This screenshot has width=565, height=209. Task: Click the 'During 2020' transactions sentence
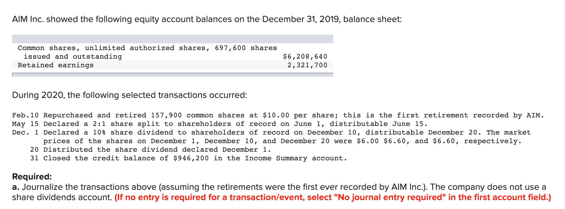click(x=129, y=95)
